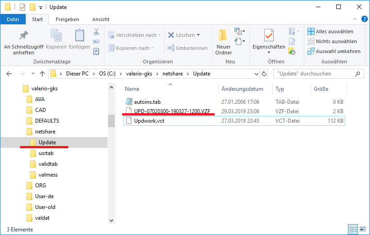Open the blue Datei menu
Screen dimensions: 370x235
pyautogui.click(x=13, y=19)
